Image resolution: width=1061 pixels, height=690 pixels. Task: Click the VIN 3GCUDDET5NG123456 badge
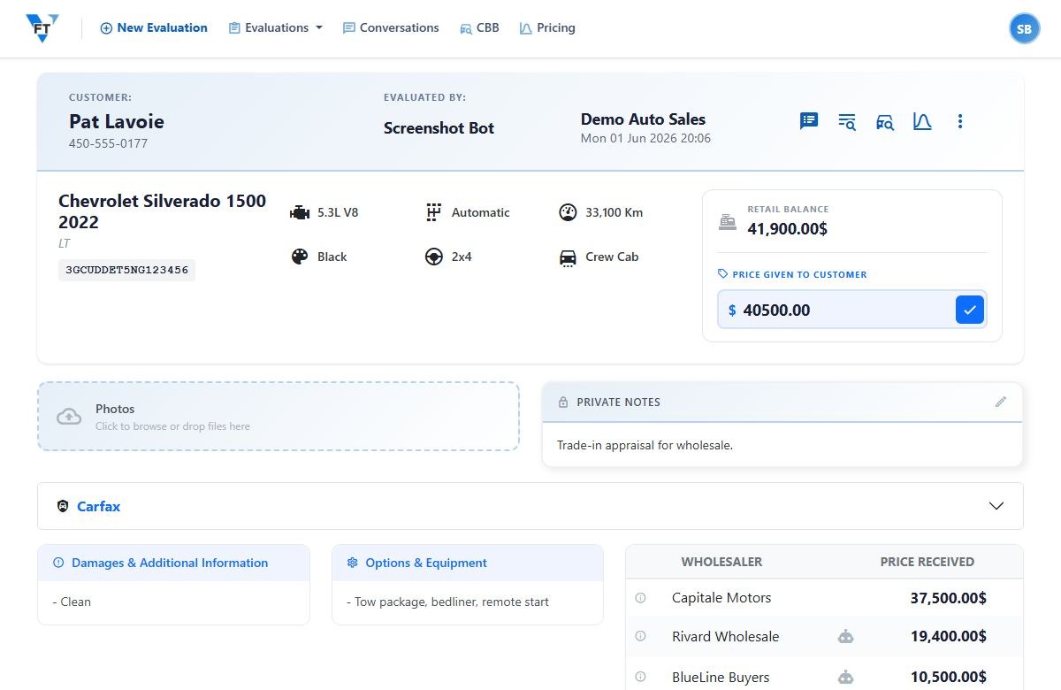pyautogui.click(x=126, y=270)
